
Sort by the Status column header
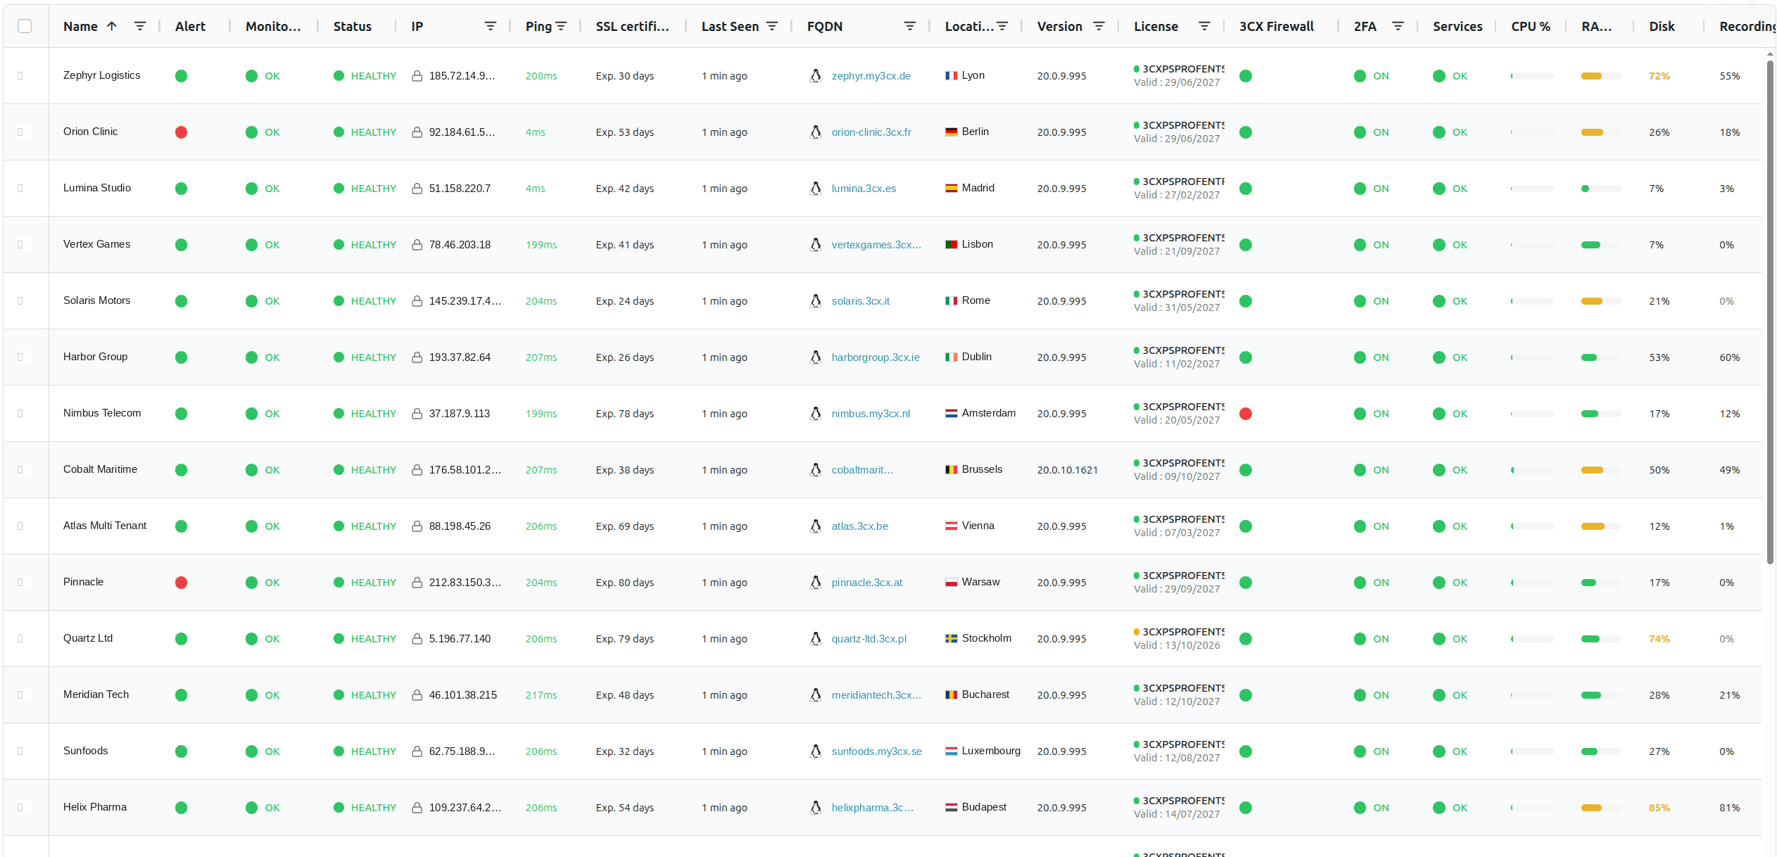[x=352, y=26]
